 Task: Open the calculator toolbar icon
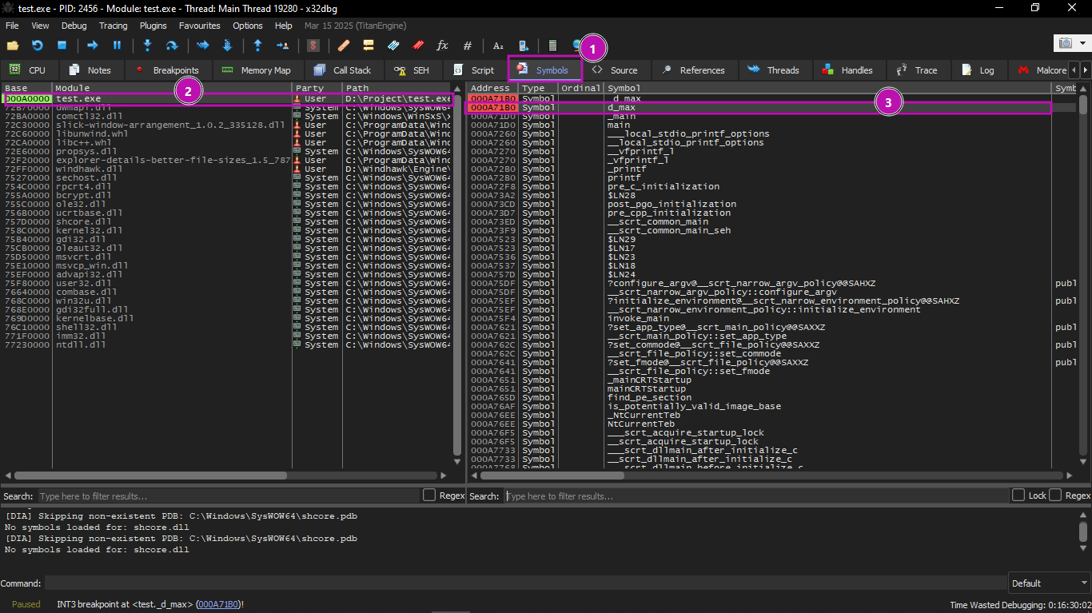[x=552, y=46]
